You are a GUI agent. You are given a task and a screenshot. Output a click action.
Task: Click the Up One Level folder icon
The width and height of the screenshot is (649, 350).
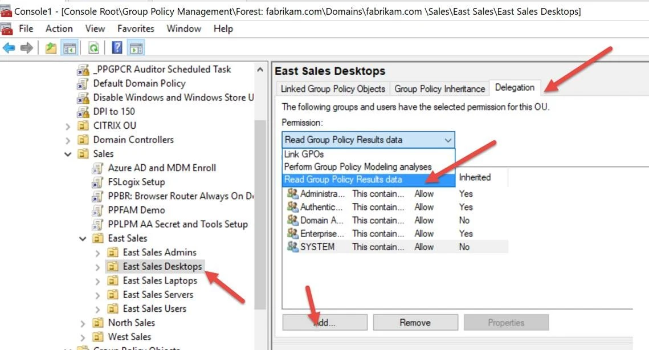tap(51, 48)
